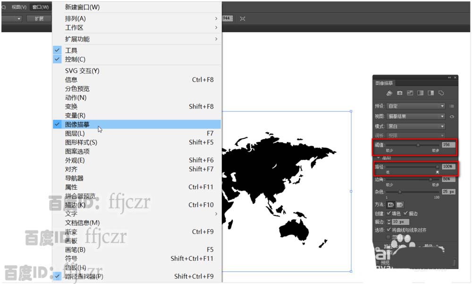Screen dimensions: 472x284
Task: Select the Auto-Color preset icon in Image Trace panel
Action: click(x=388, y=92)
